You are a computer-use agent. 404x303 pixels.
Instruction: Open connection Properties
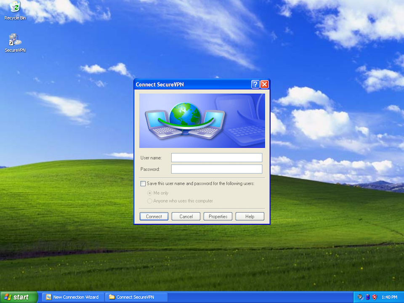coord(218,216)
